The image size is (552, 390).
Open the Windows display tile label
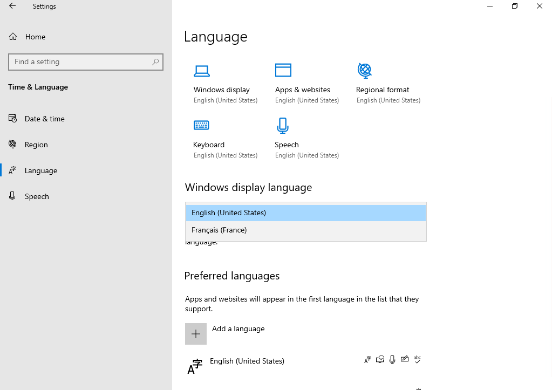coord(221,90)
